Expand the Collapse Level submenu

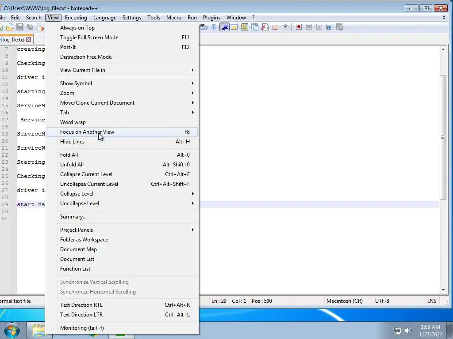122,194
